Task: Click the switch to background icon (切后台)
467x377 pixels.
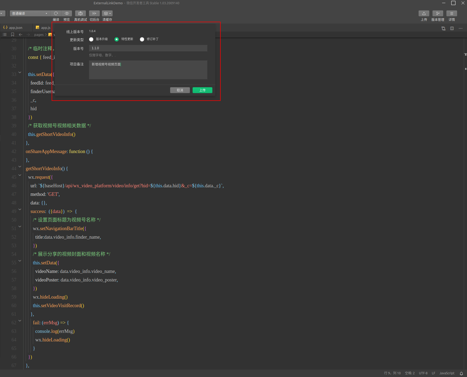Action: [x=94, y=13]
